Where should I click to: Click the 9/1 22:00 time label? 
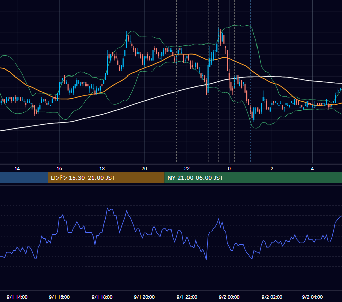click(187, 297)
